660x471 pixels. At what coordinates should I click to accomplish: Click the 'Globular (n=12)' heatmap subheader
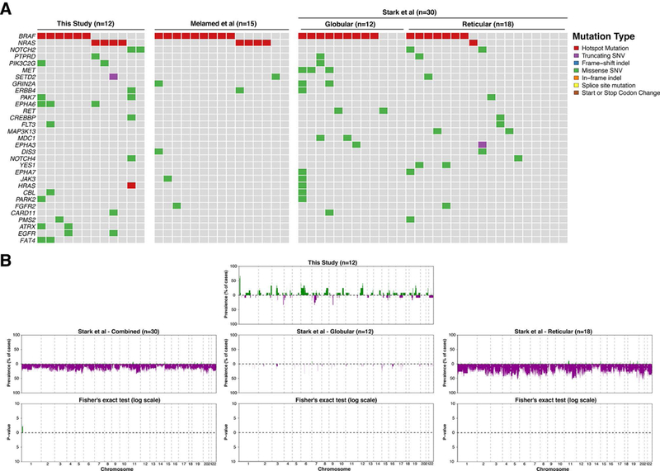350,25
